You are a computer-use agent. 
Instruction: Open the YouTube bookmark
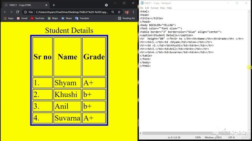[37, 18]
